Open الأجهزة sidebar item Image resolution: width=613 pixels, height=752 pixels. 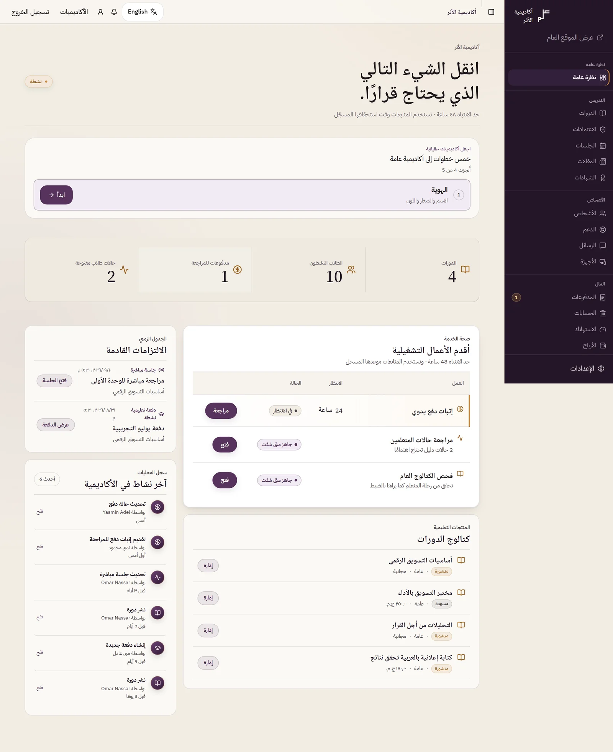point(558,262)
